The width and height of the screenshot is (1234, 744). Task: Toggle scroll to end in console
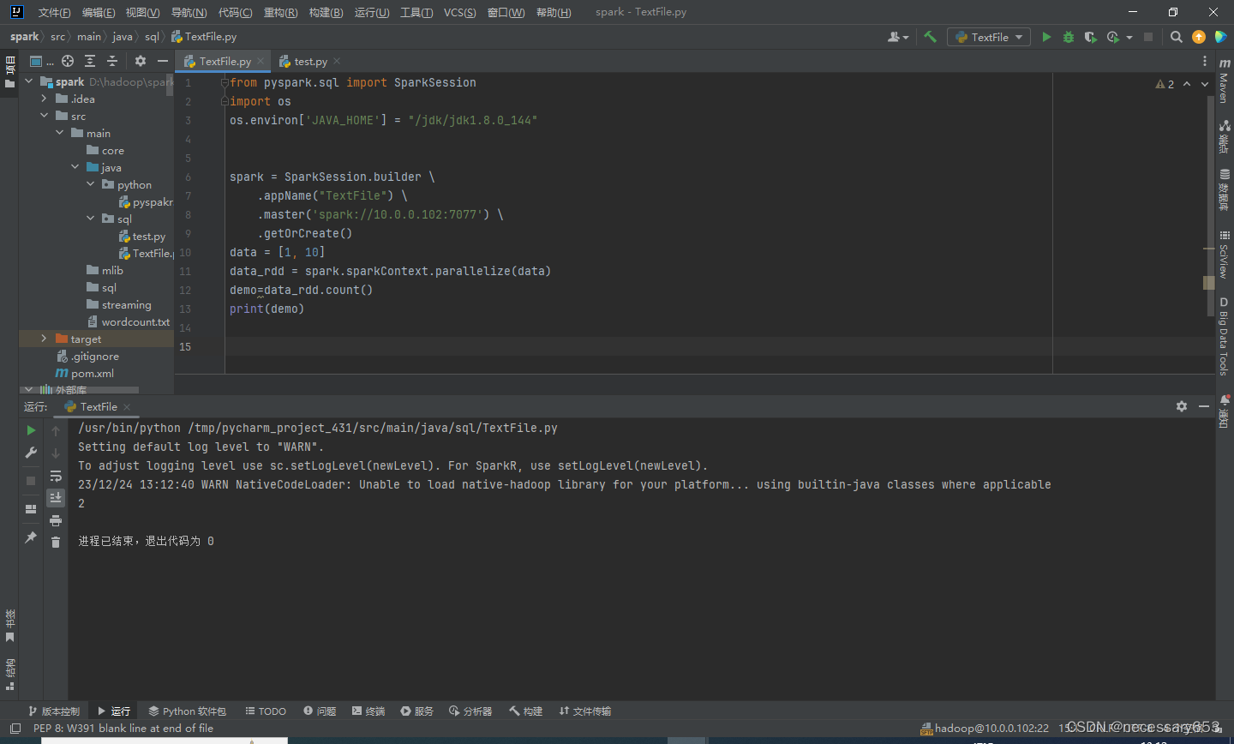coord(56,498)
